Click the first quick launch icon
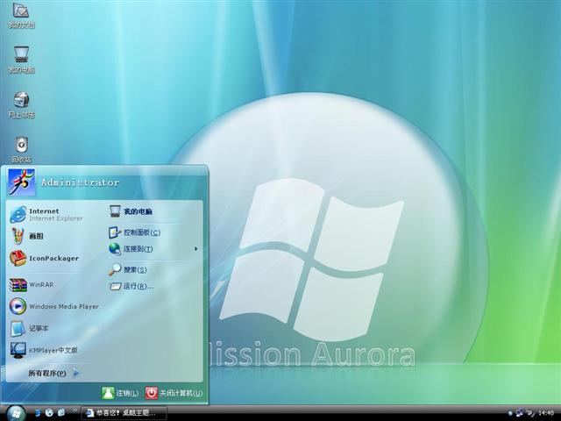561x421 pixels. click(x=38, y=413)
